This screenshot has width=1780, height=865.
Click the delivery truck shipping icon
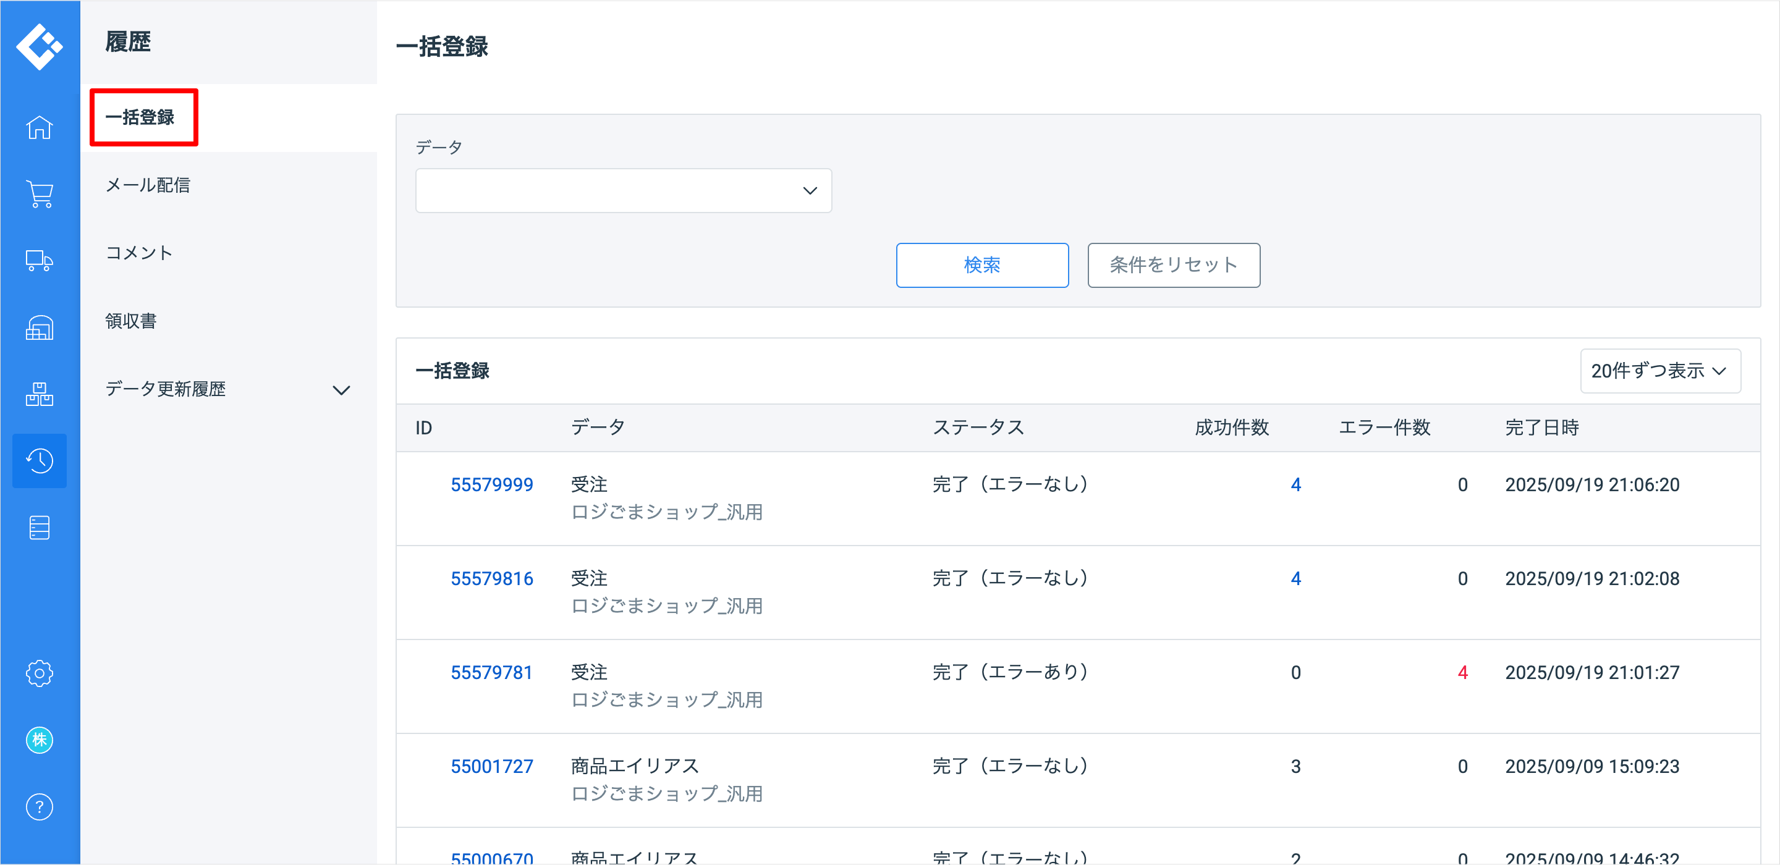pos(40,261)
